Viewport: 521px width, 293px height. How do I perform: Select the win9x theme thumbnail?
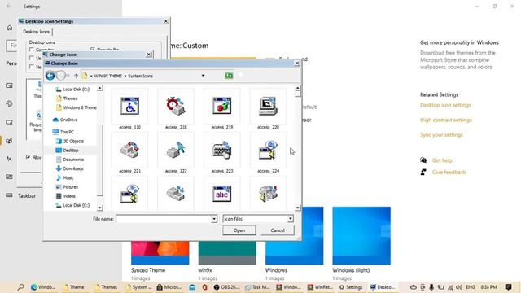point(227,253)
